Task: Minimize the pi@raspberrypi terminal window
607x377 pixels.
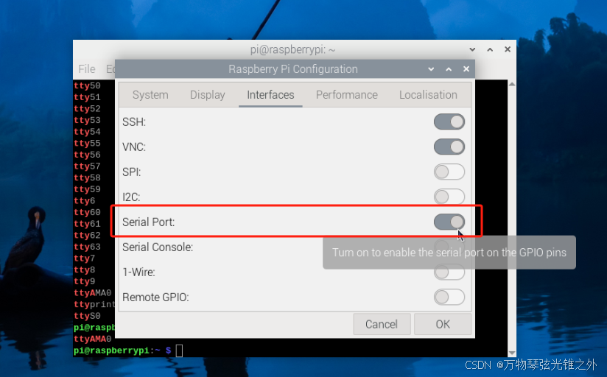Action: coord(472,49)
